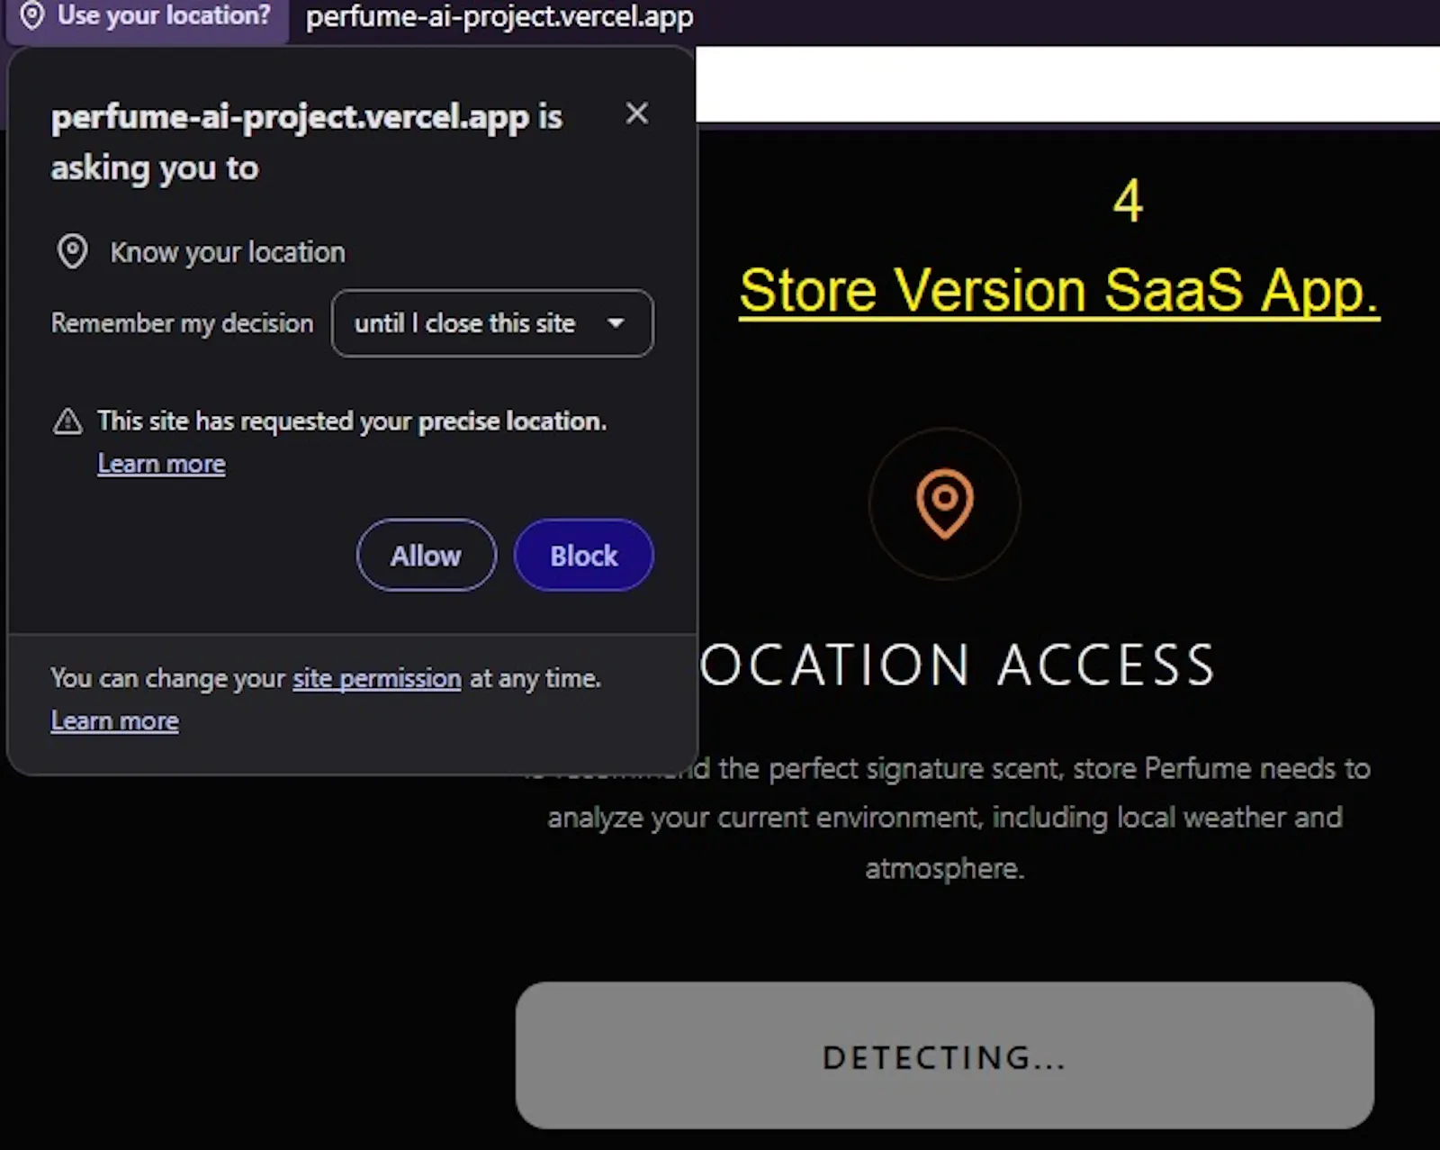Viewport: 1440px width, 1150px height.
Task: Click the DETECTING... button
Action: pyautogui.click(x=944, y=1055)
